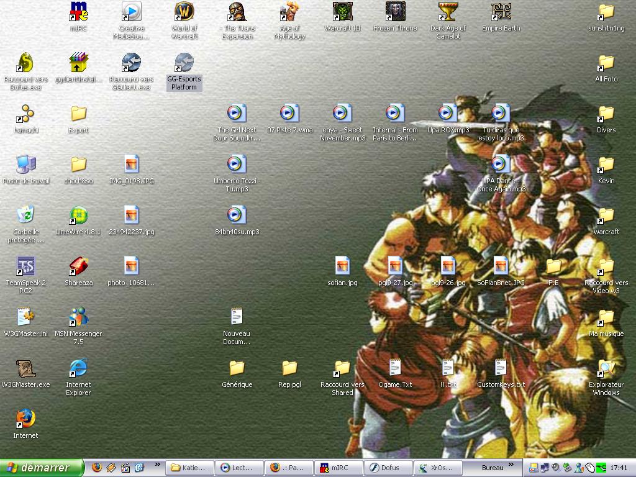The width and height of the screenshot is (636, 477).
Task: Open the Corbeille recycle bin
Action: point(25,216)
